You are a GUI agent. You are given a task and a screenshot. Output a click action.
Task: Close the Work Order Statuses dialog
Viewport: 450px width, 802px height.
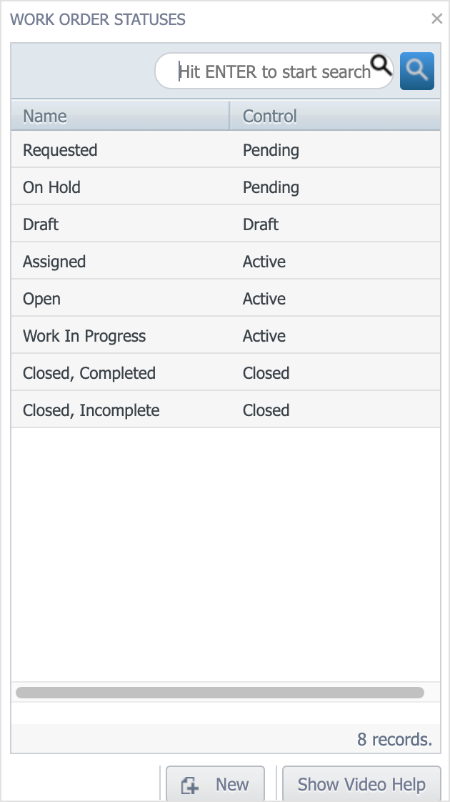point(436,19)
